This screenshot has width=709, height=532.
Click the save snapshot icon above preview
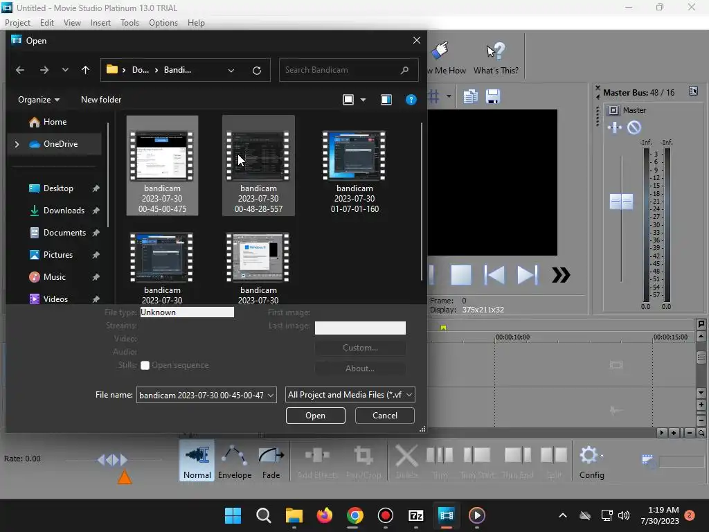(x=493, y=96)
